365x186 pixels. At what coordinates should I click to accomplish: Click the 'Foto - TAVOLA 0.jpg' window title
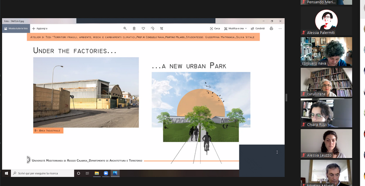(14, 21)
